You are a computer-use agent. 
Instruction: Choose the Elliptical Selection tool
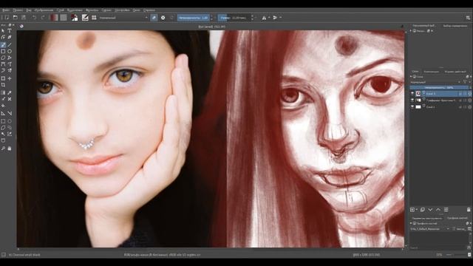(10, 121)
